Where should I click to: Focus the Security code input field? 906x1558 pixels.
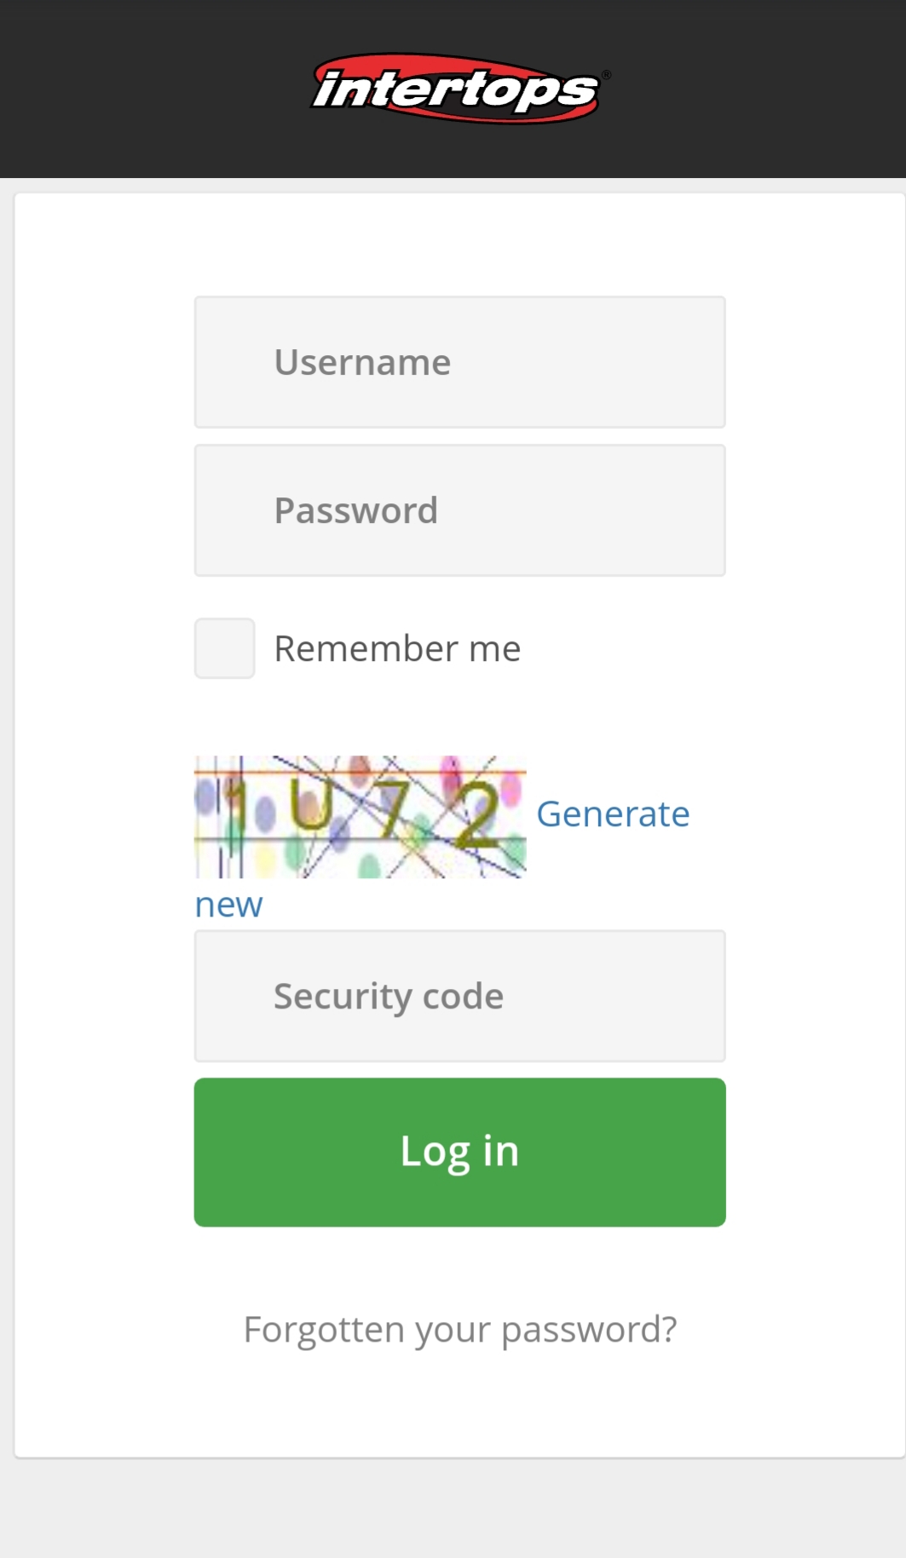(459, 996)
